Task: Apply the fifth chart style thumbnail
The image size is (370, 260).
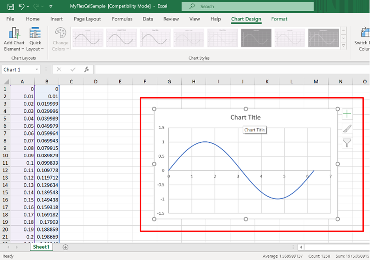Action: pos(223,38)
